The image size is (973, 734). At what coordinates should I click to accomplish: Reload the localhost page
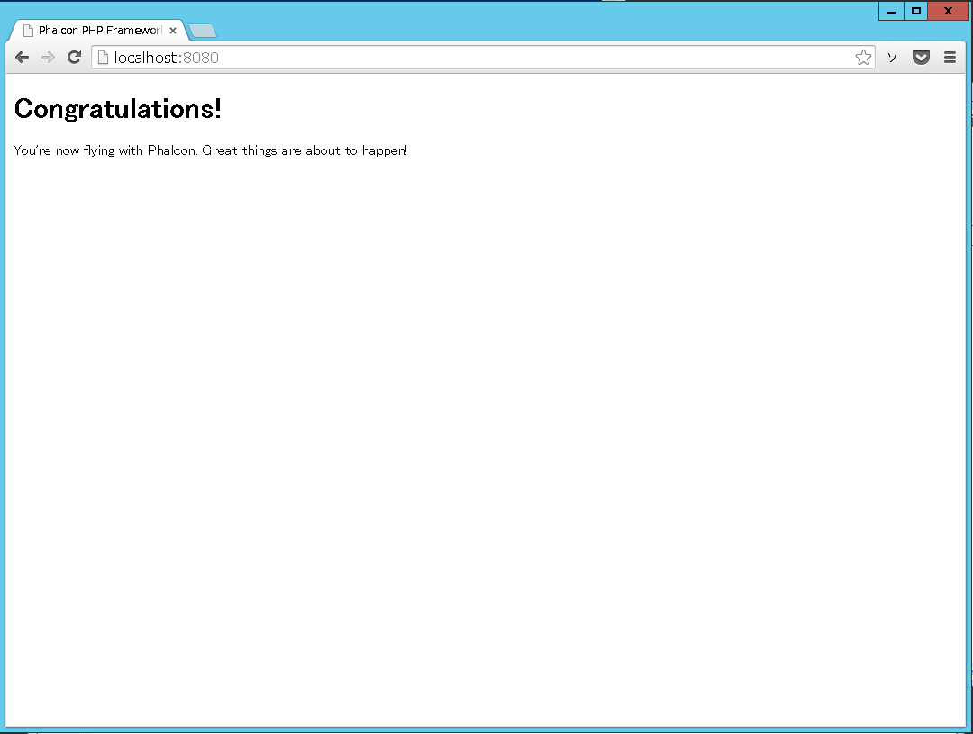pos(75,58)
